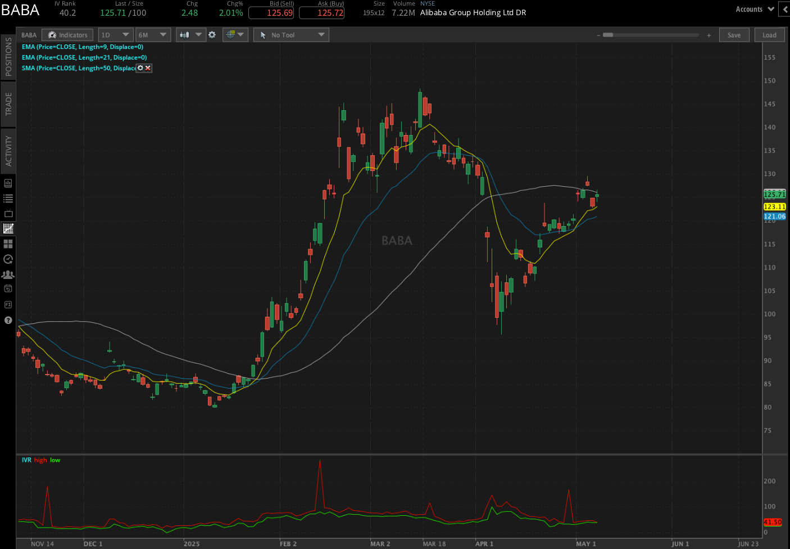Zoom in with the plus icon
Viewport: 790px width, 549px height.
[x=709, y=35]
